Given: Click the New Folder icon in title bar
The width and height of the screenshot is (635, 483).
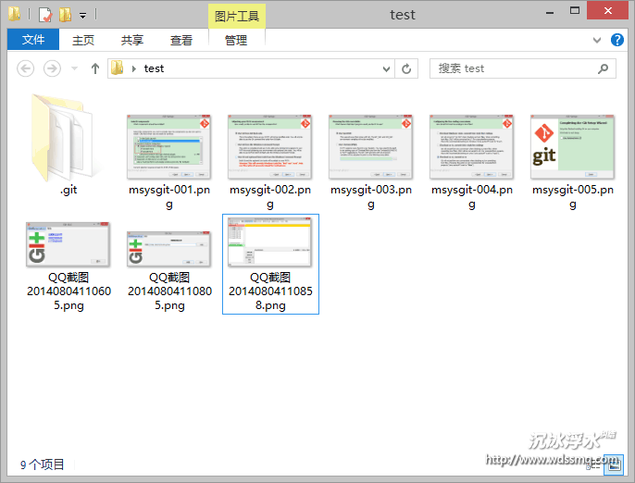Looking at the screenshot, I should [65, 15].
